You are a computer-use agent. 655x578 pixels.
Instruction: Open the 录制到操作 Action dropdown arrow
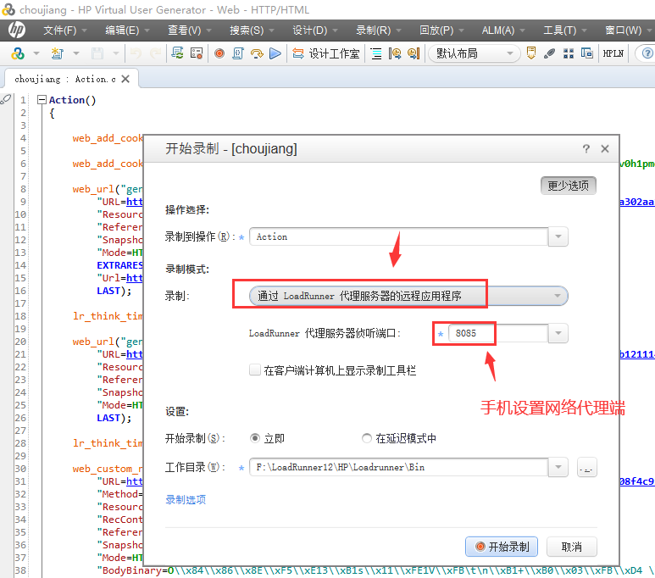[558, 237]
